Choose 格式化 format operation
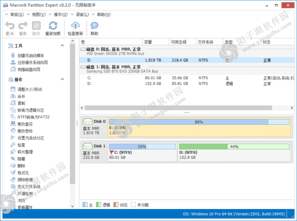Screen dimensions: 297x221 [23, 173]
